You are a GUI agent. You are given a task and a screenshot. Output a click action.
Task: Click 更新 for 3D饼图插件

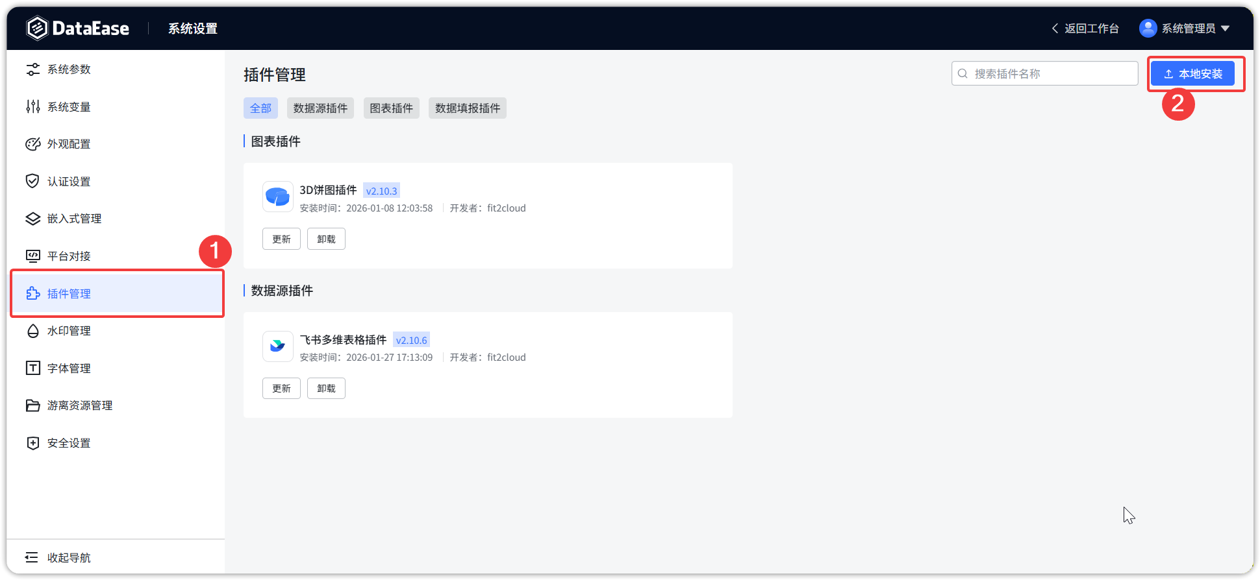pos(281,239)
